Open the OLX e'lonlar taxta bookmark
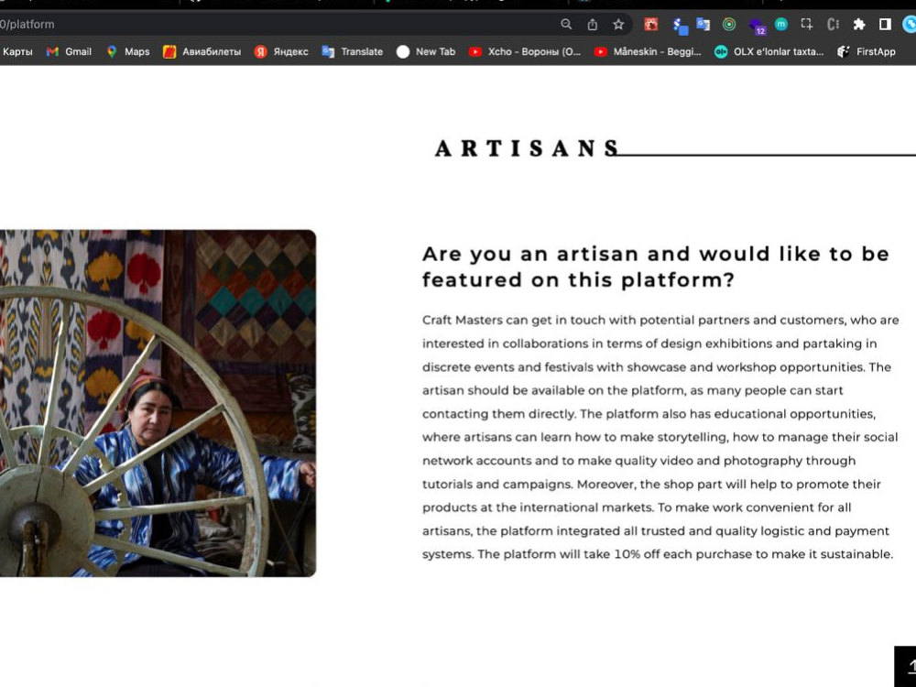The width and height of the screenshot is (916, 687). click(769, 51)
